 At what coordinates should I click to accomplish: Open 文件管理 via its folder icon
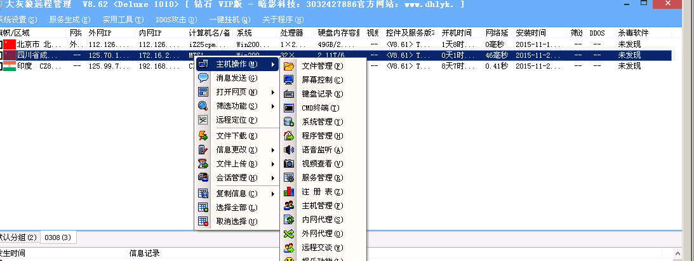coord(288,66)
